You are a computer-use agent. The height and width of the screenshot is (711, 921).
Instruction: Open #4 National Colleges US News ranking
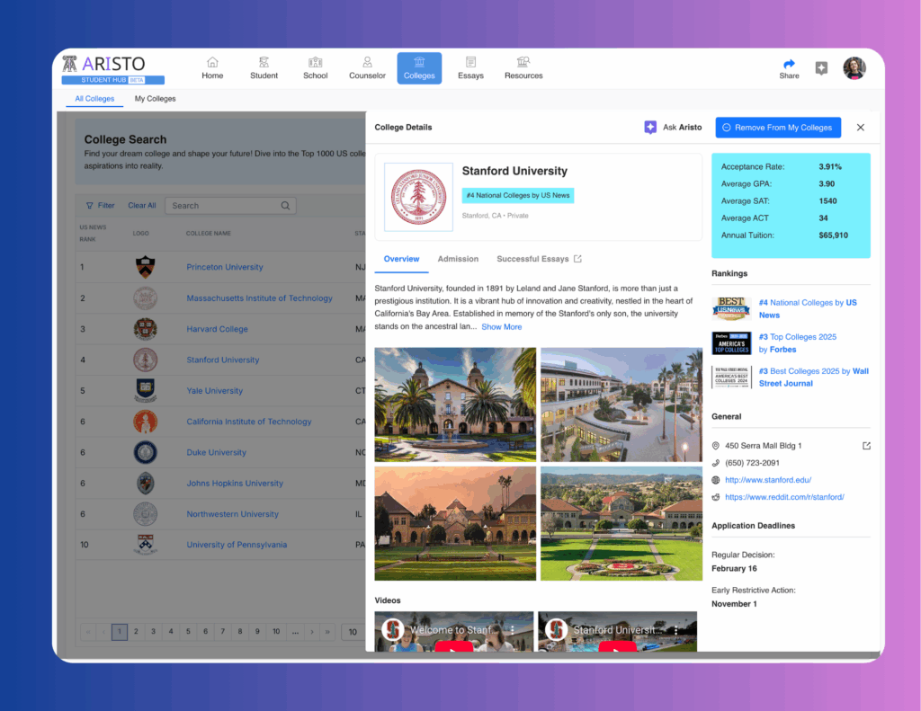[807, 309]
